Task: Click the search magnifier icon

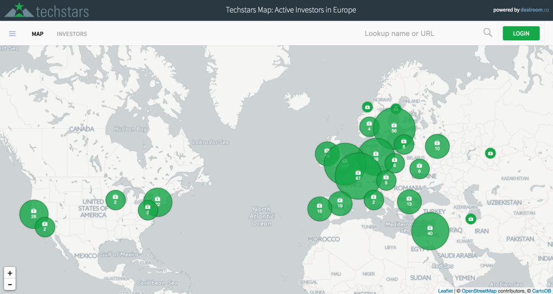Action: click(x=488, y=33)
